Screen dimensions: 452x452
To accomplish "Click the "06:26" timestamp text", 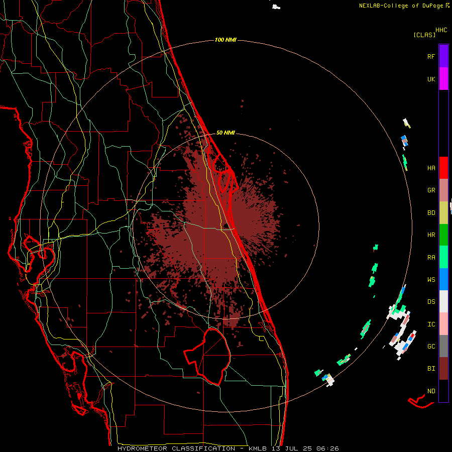I will coord(327,448).
